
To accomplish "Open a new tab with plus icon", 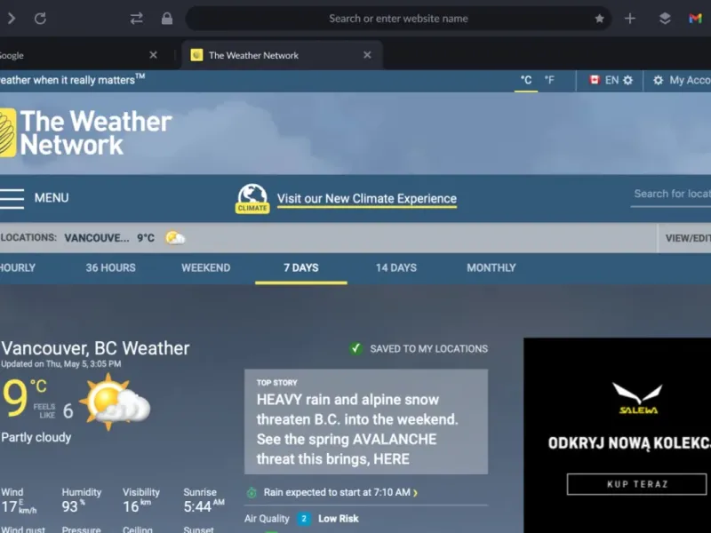I will pos(630,19).
